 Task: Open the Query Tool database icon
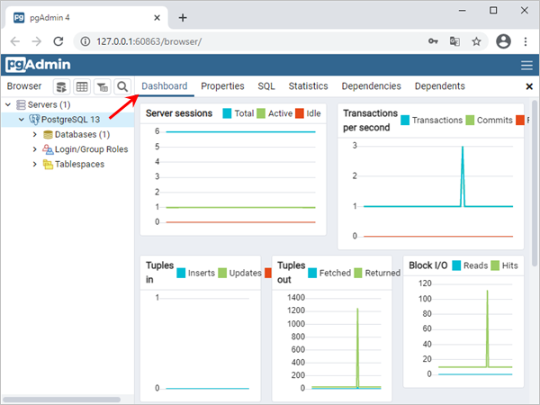coord(61,86)
